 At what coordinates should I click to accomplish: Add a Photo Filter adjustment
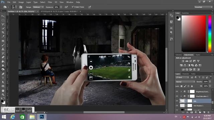click(x=193, y=65)
